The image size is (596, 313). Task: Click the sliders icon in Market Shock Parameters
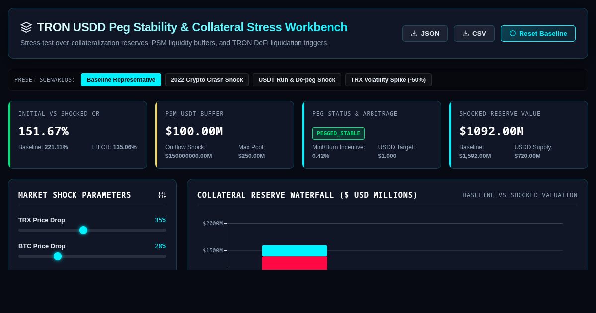tap(162, 195)
